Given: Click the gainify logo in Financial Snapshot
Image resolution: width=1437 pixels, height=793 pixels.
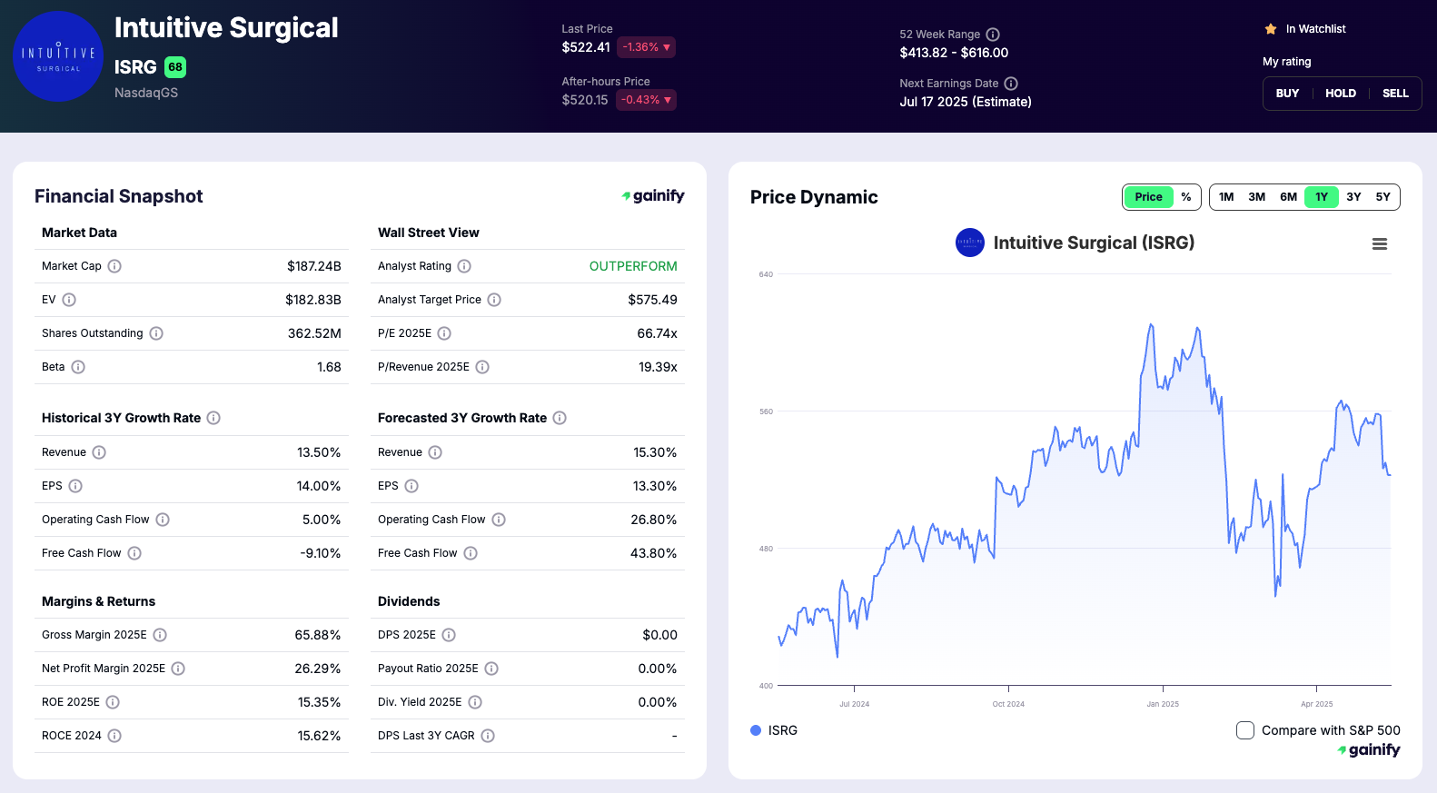Looking at the screenshot, I should [x=653, y=195].
